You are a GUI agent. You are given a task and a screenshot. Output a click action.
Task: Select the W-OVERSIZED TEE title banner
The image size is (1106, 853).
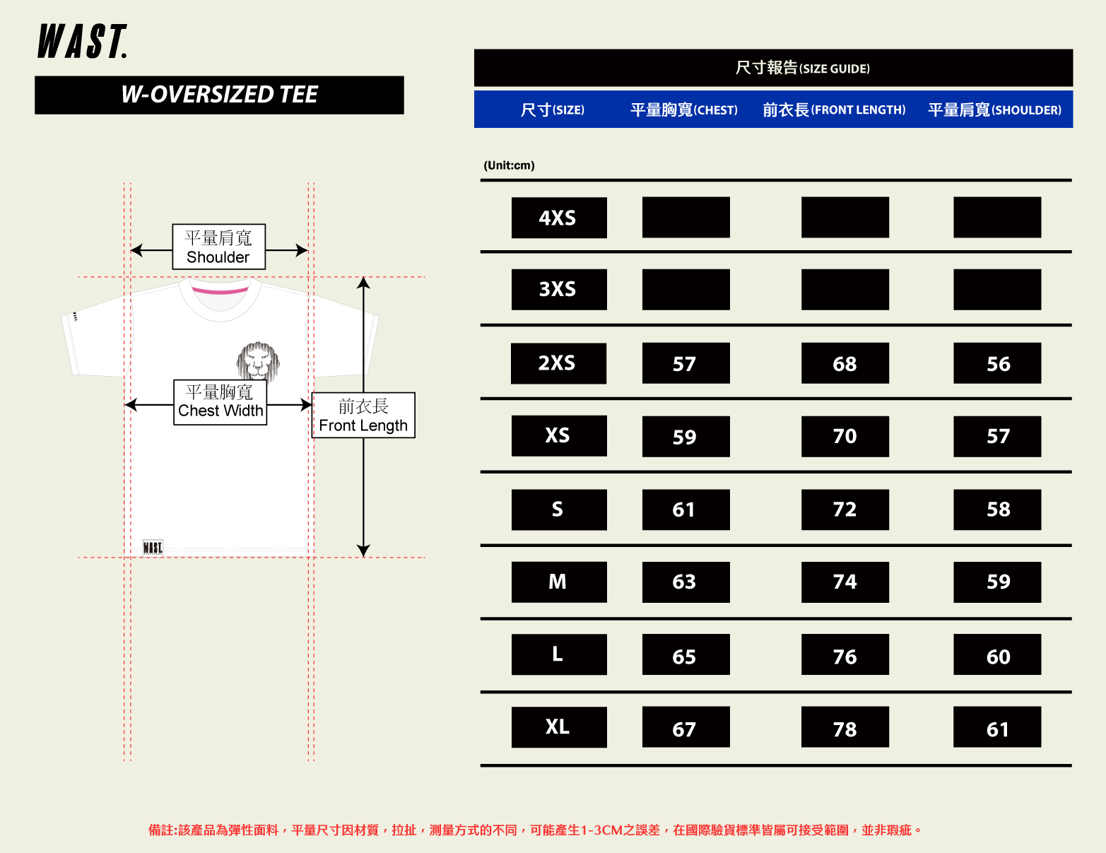219,95
